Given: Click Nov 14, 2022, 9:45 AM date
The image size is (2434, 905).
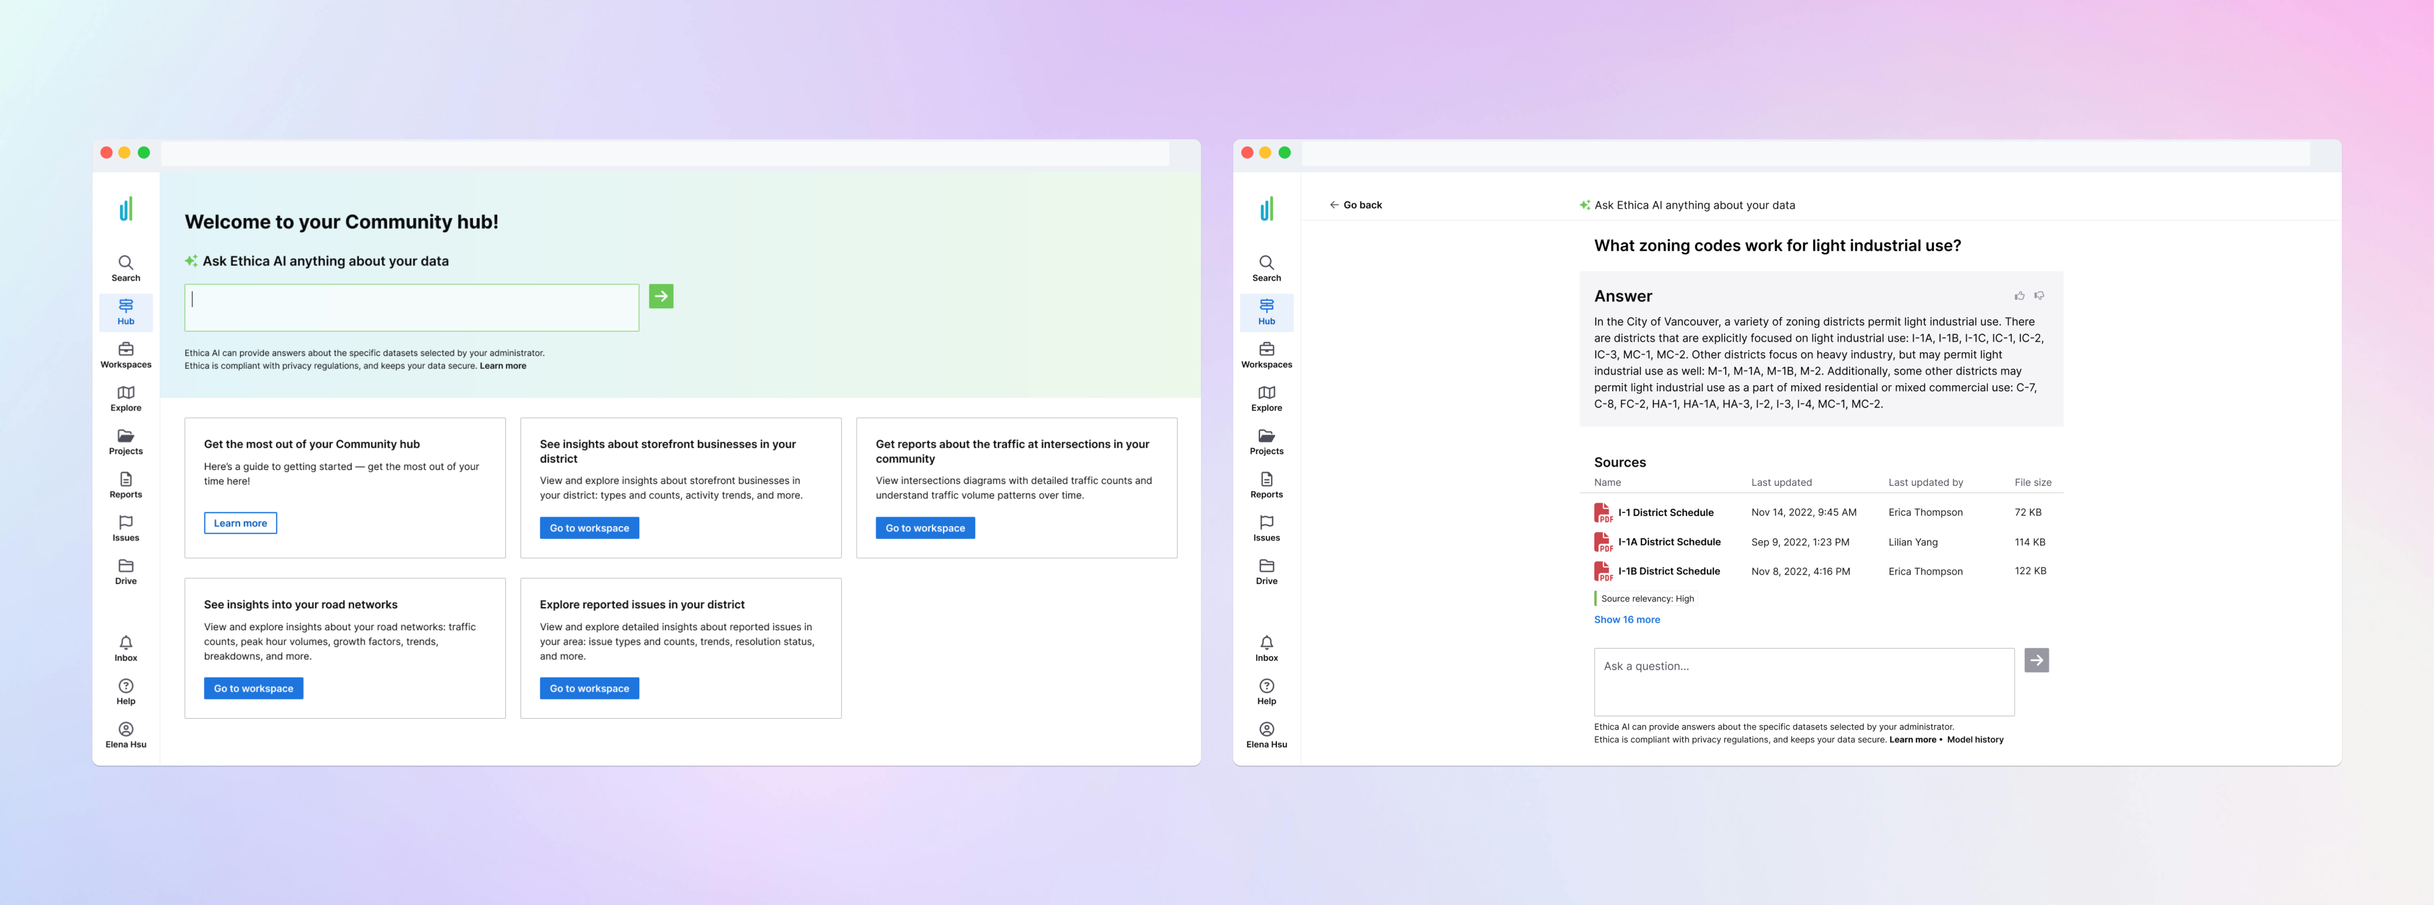Looking at the screenshot, I should pyautogui.click(x=1803, y=513).
